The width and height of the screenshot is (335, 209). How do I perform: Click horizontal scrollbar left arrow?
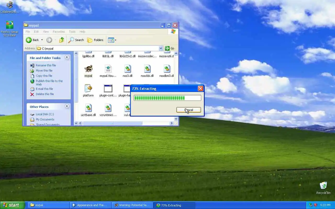click(x=80, y=123)
